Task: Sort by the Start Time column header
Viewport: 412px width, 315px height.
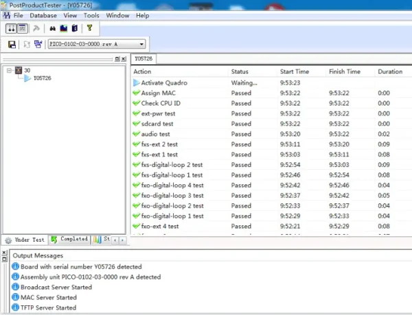Action: coord(295,71)
